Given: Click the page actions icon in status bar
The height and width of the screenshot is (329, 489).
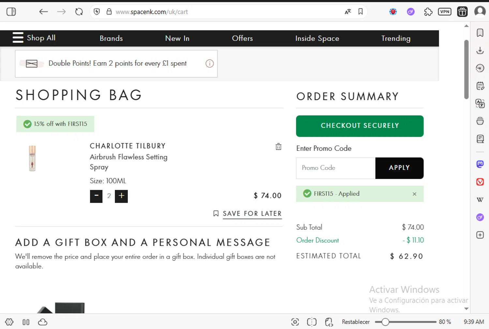Looking at the screenshot, I should tap(312, 322).
